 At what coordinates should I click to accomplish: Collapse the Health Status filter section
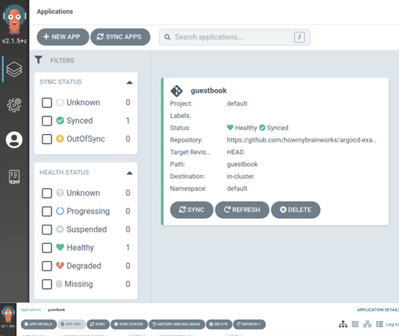click(x=130, y=173)
